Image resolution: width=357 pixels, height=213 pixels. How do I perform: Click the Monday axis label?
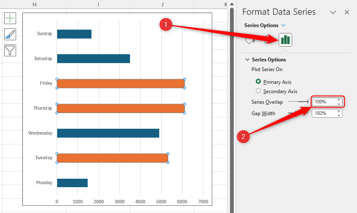point(44,183)
